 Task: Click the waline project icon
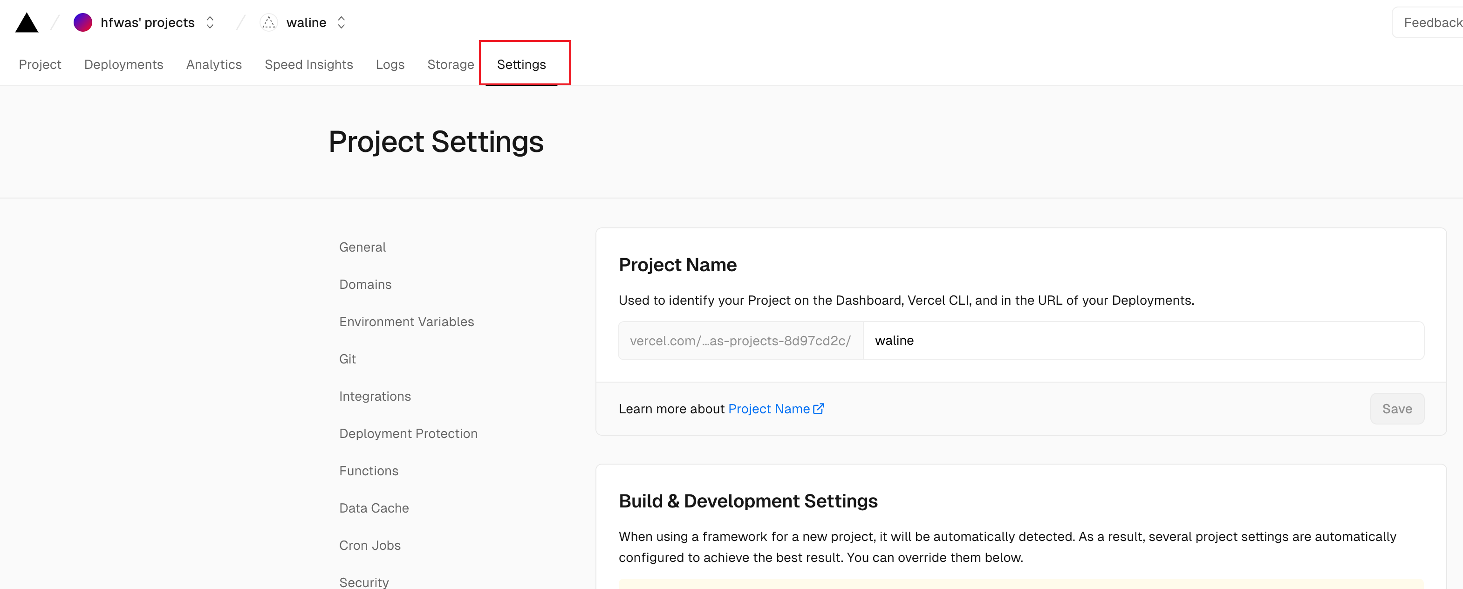pos(269,23)
